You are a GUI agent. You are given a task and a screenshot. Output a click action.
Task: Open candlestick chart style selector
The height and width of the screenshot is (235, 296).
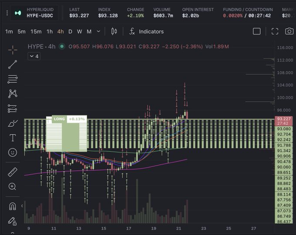point(114,31)
